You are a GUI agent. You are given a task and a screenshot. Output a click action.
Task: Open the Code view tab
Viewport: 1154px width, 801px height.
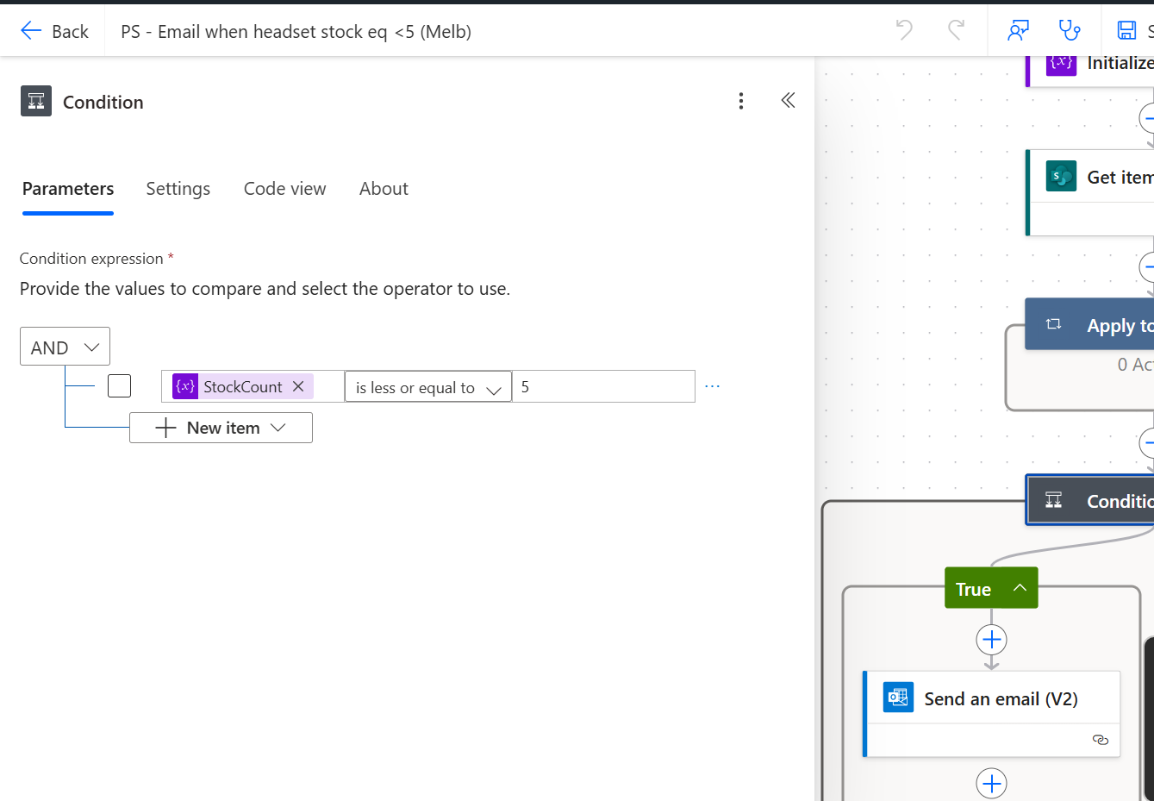click(285, 189)
